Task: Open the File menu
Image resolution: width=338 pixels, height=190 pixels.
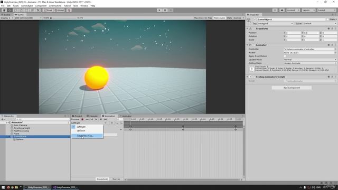Action: coord(3,6)
